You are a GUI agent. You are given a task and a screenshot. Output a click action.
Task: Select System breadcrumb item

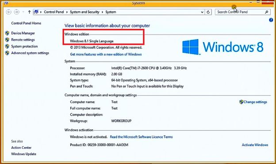point(111,12)
